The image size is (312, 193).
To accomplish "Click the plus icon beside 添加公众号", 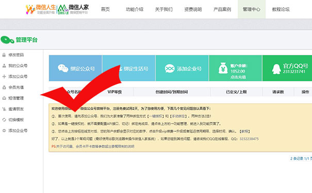I will pos(4,77).
